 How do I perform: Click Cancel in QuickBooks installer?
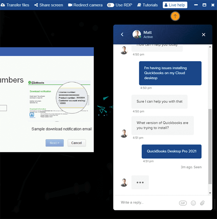pos(77,143)
